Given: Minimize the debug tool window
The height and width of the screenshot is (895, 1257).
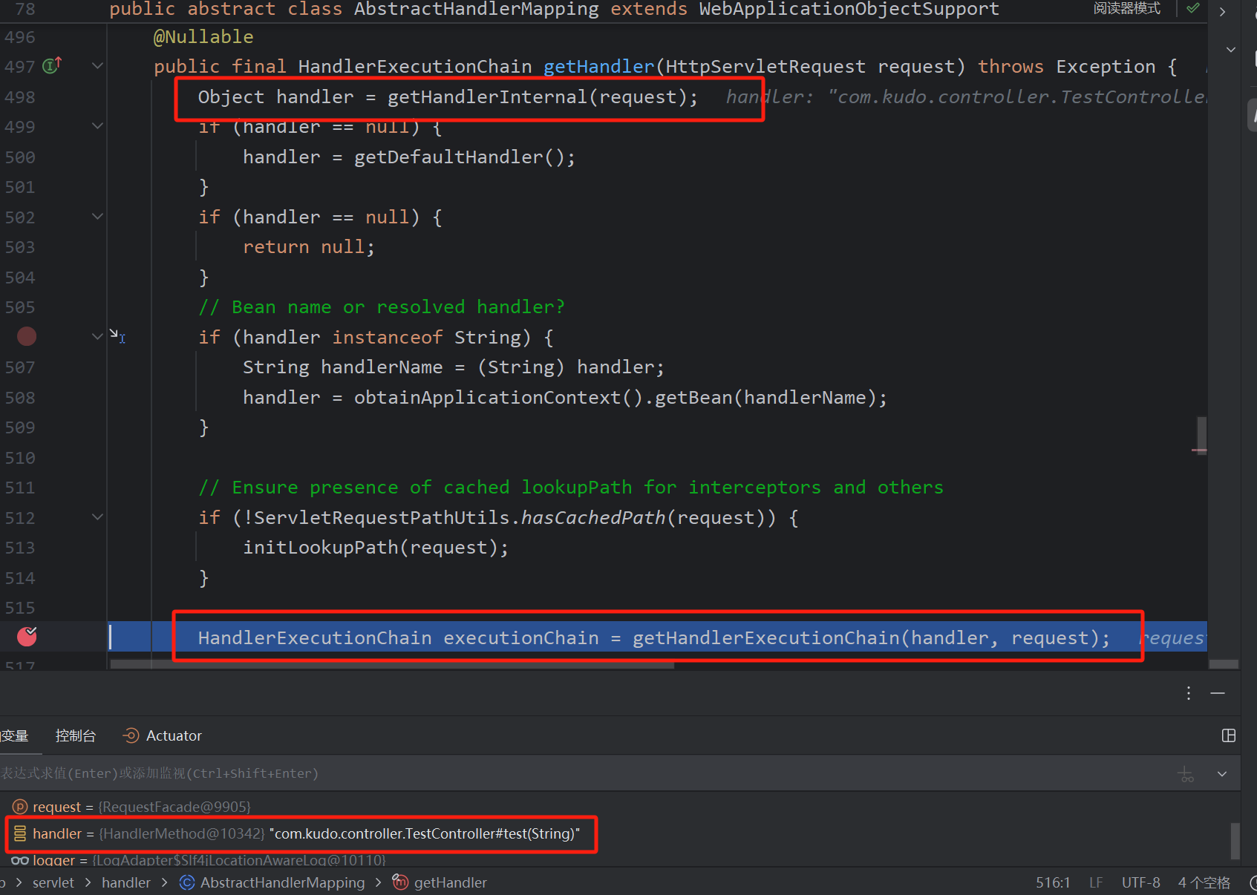Looking at the screenshot, I should tap(1218, 693).
